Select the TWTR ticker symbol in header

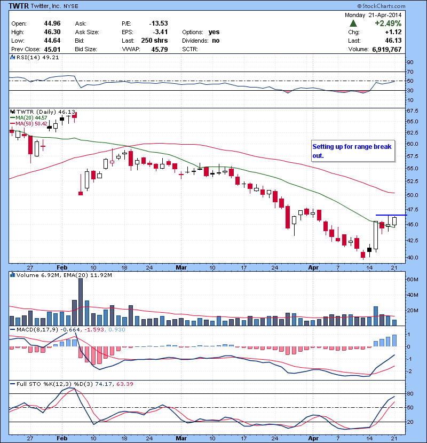19,6
